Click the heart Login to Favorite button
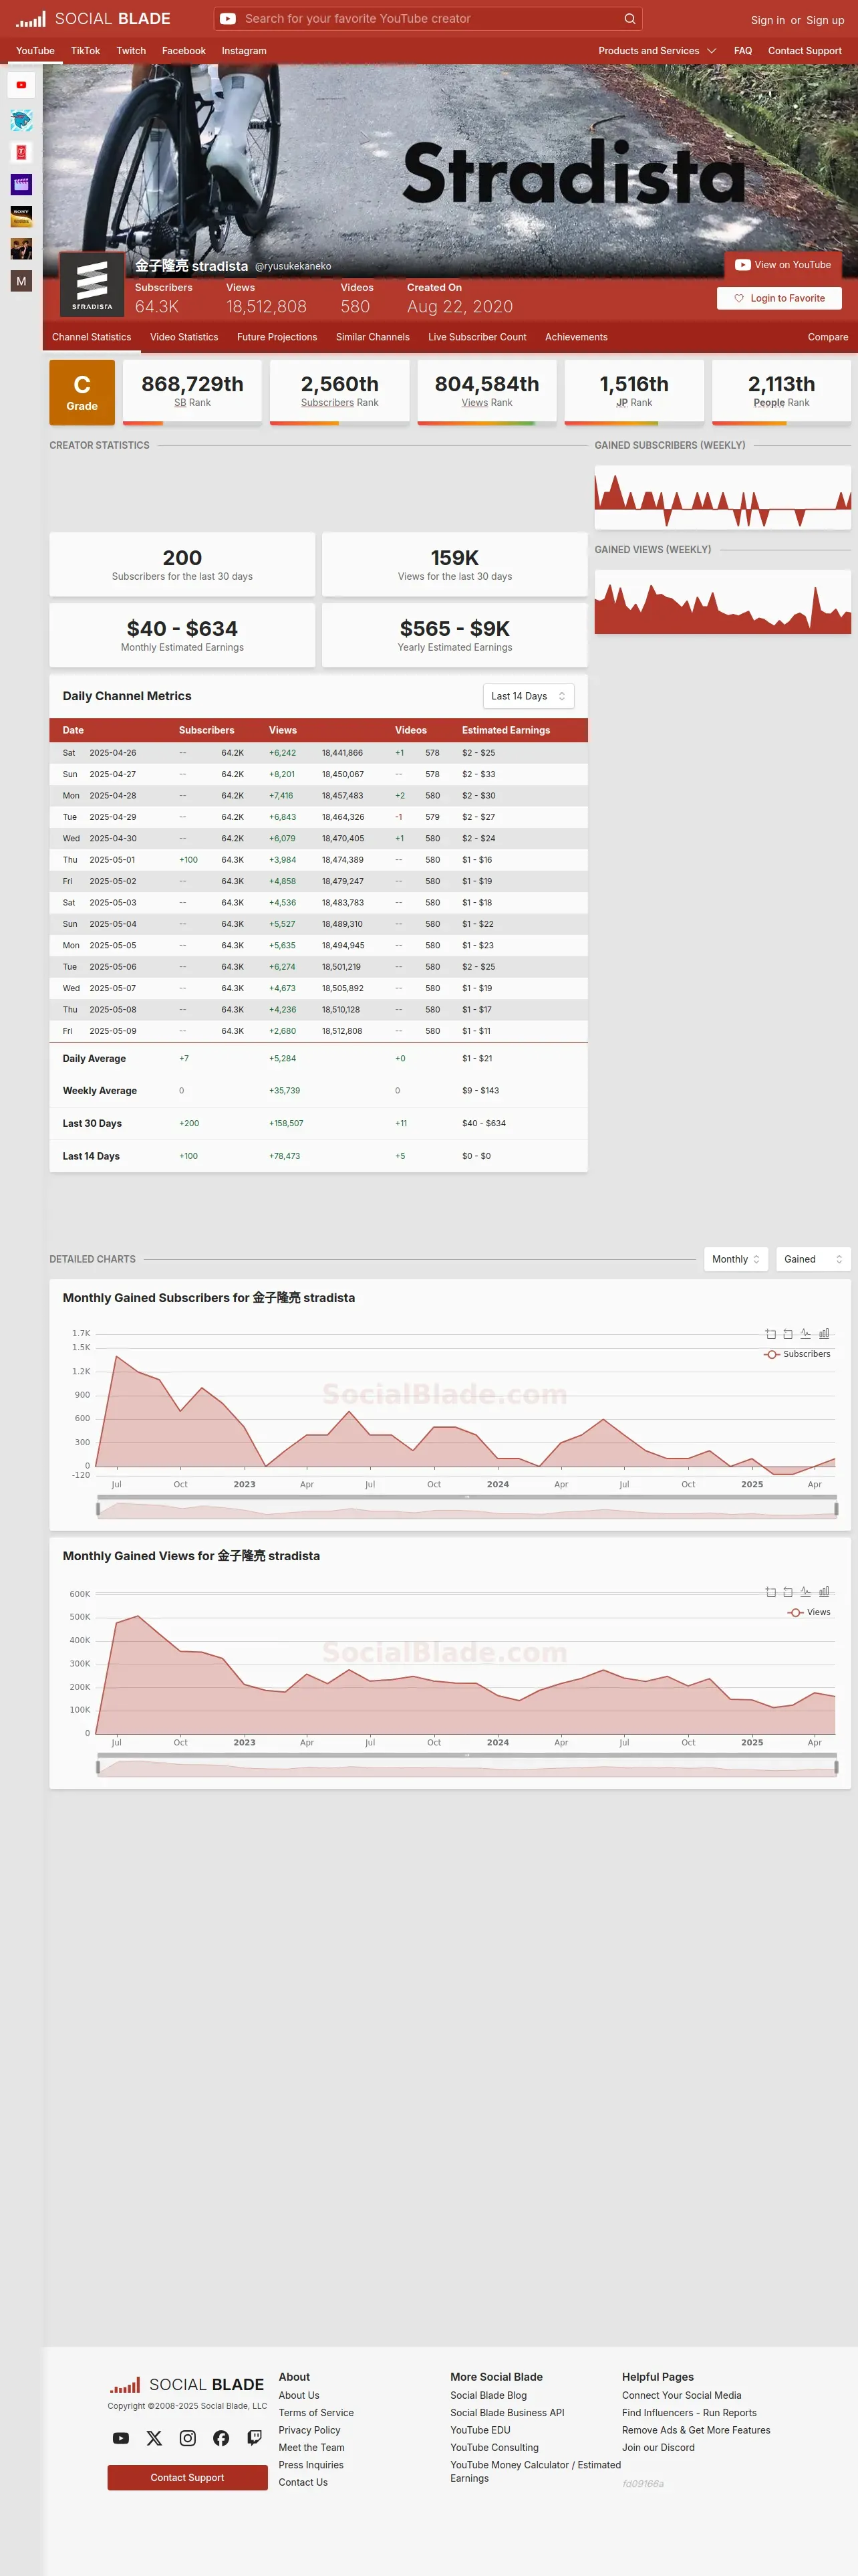This screenshot has height=2576, width=858. 779,298
